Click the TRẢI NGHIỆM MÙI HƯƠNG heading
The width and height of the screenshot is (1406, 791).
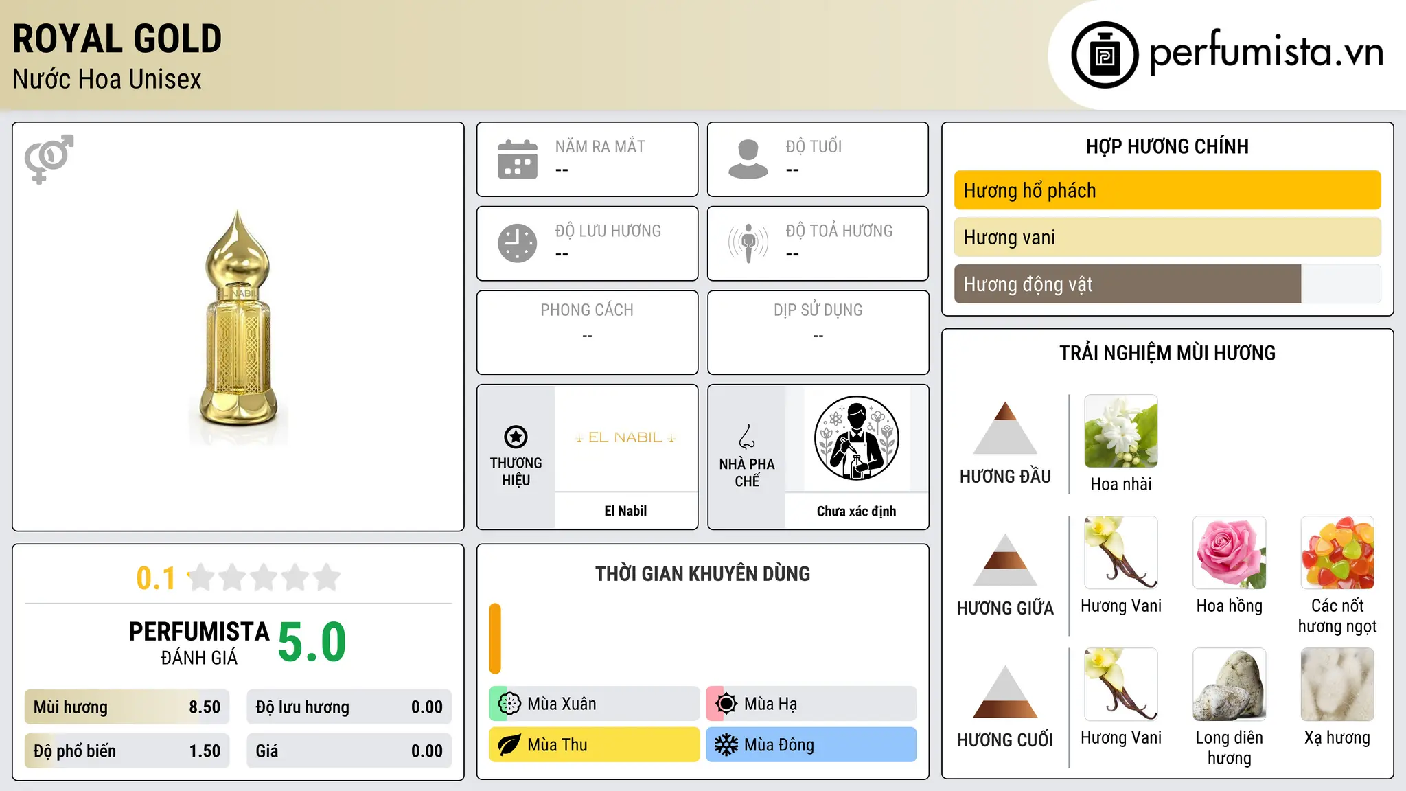tap(1167, 353)
